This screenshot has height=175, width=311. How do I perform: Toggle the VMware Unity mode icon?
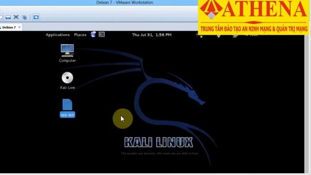[x=25, y=17]
